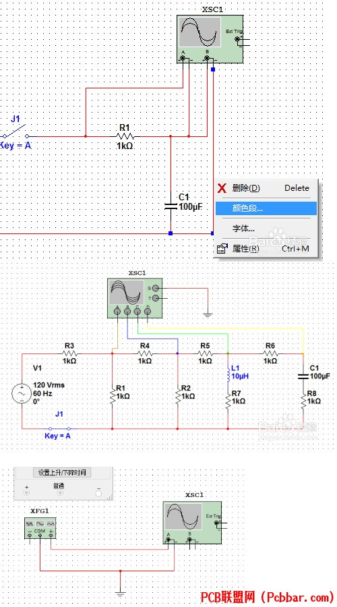Click the XFG1 triangle wave icon
The width and height of the screenshot is (337, 607).
51,523
